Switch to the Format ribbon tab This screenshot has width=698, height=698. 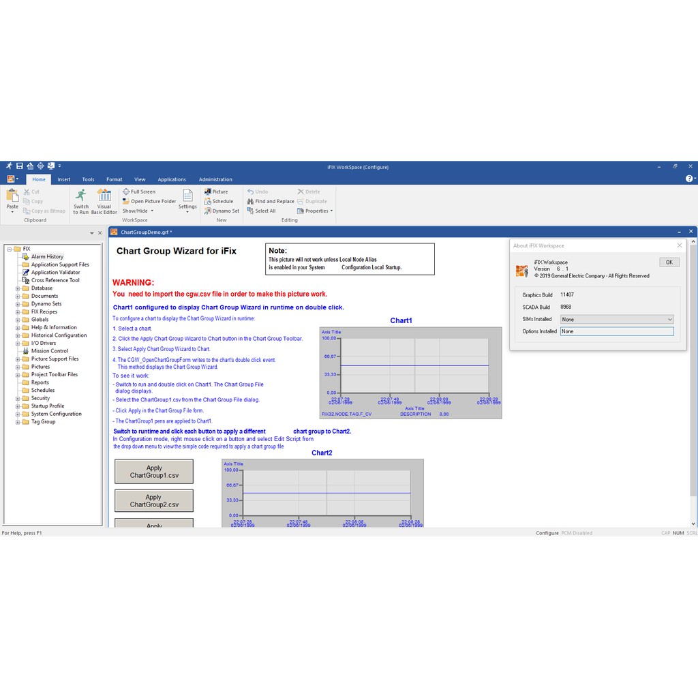point(114,179)
